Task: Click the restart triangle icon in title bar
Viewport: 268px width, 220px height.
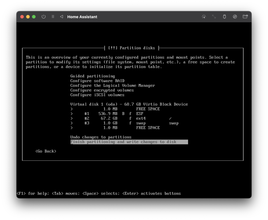Action: [x=62, y=16]
